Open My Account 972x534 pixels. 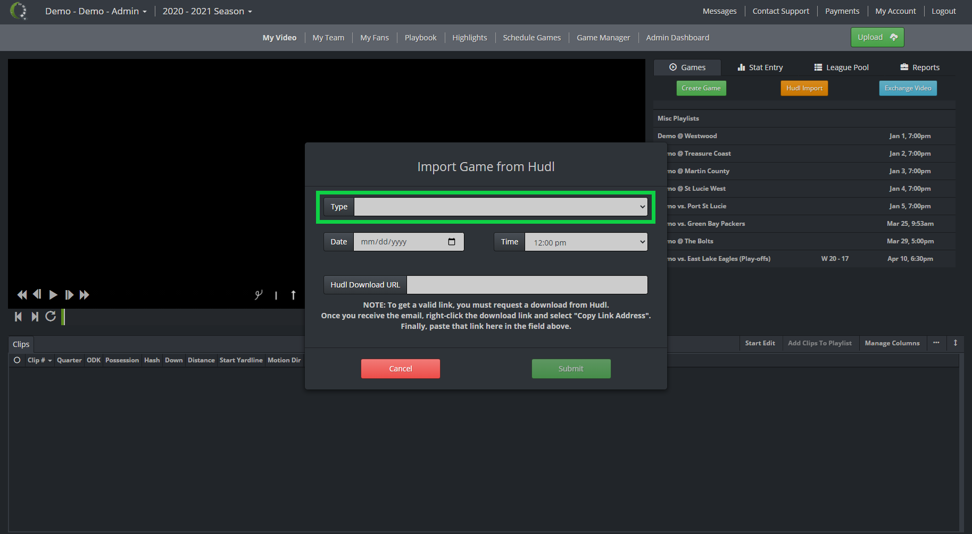click(896, 11)
